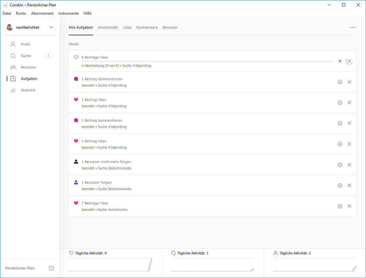The image size is (366, 278).
Task: Pause the 6 Beiträge liken task
Action: coord(340,61)
